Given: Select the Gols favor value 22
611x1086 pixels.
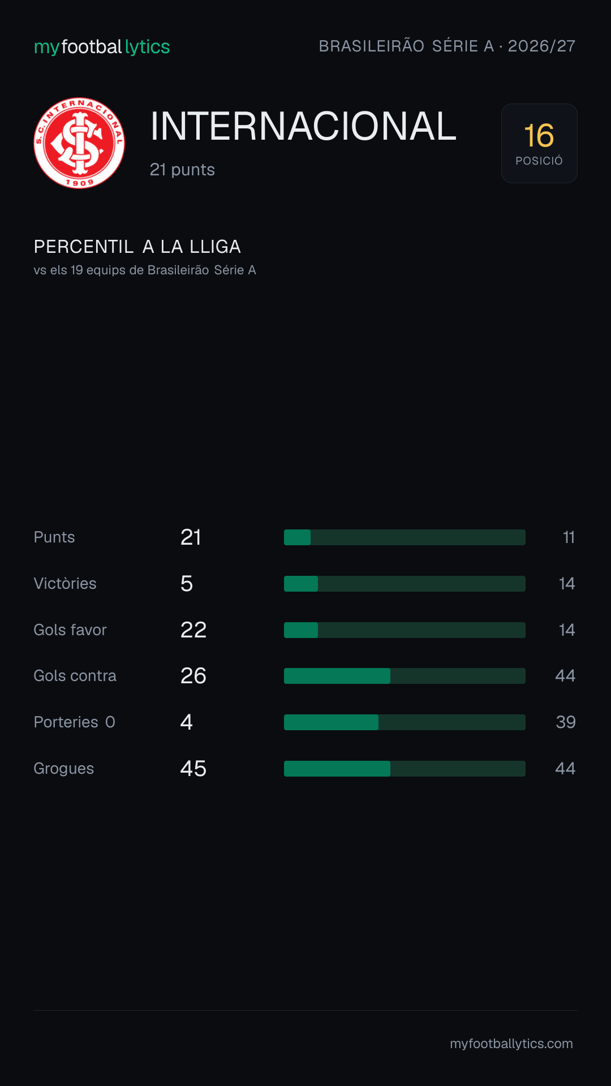Looking at the screenshot, I should 193,630.
